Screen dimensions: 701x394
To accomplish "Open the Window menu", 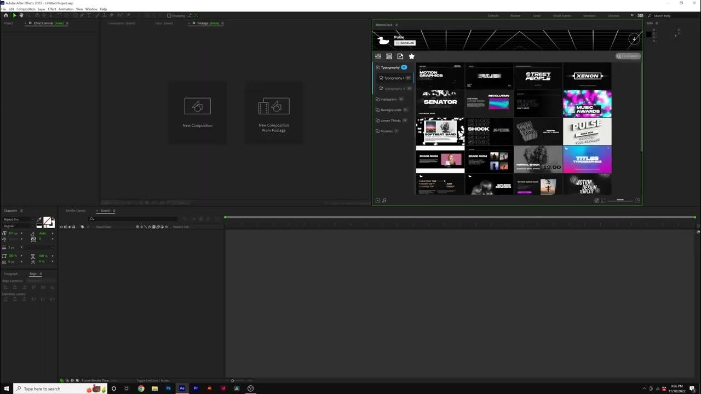I will pos(91,9).
